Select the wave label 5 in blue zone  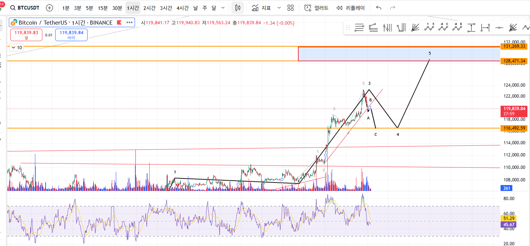click(430, 53)
